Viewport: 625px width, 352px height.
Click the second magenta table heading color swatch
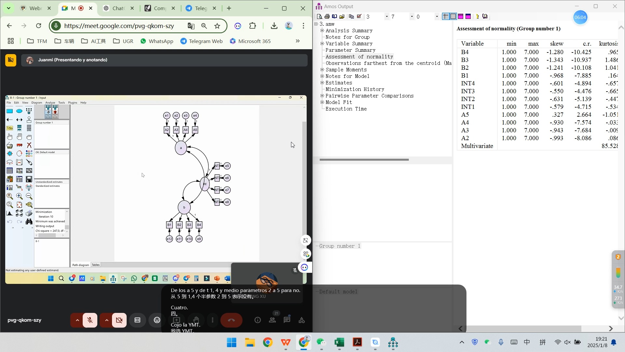point(468,16)
